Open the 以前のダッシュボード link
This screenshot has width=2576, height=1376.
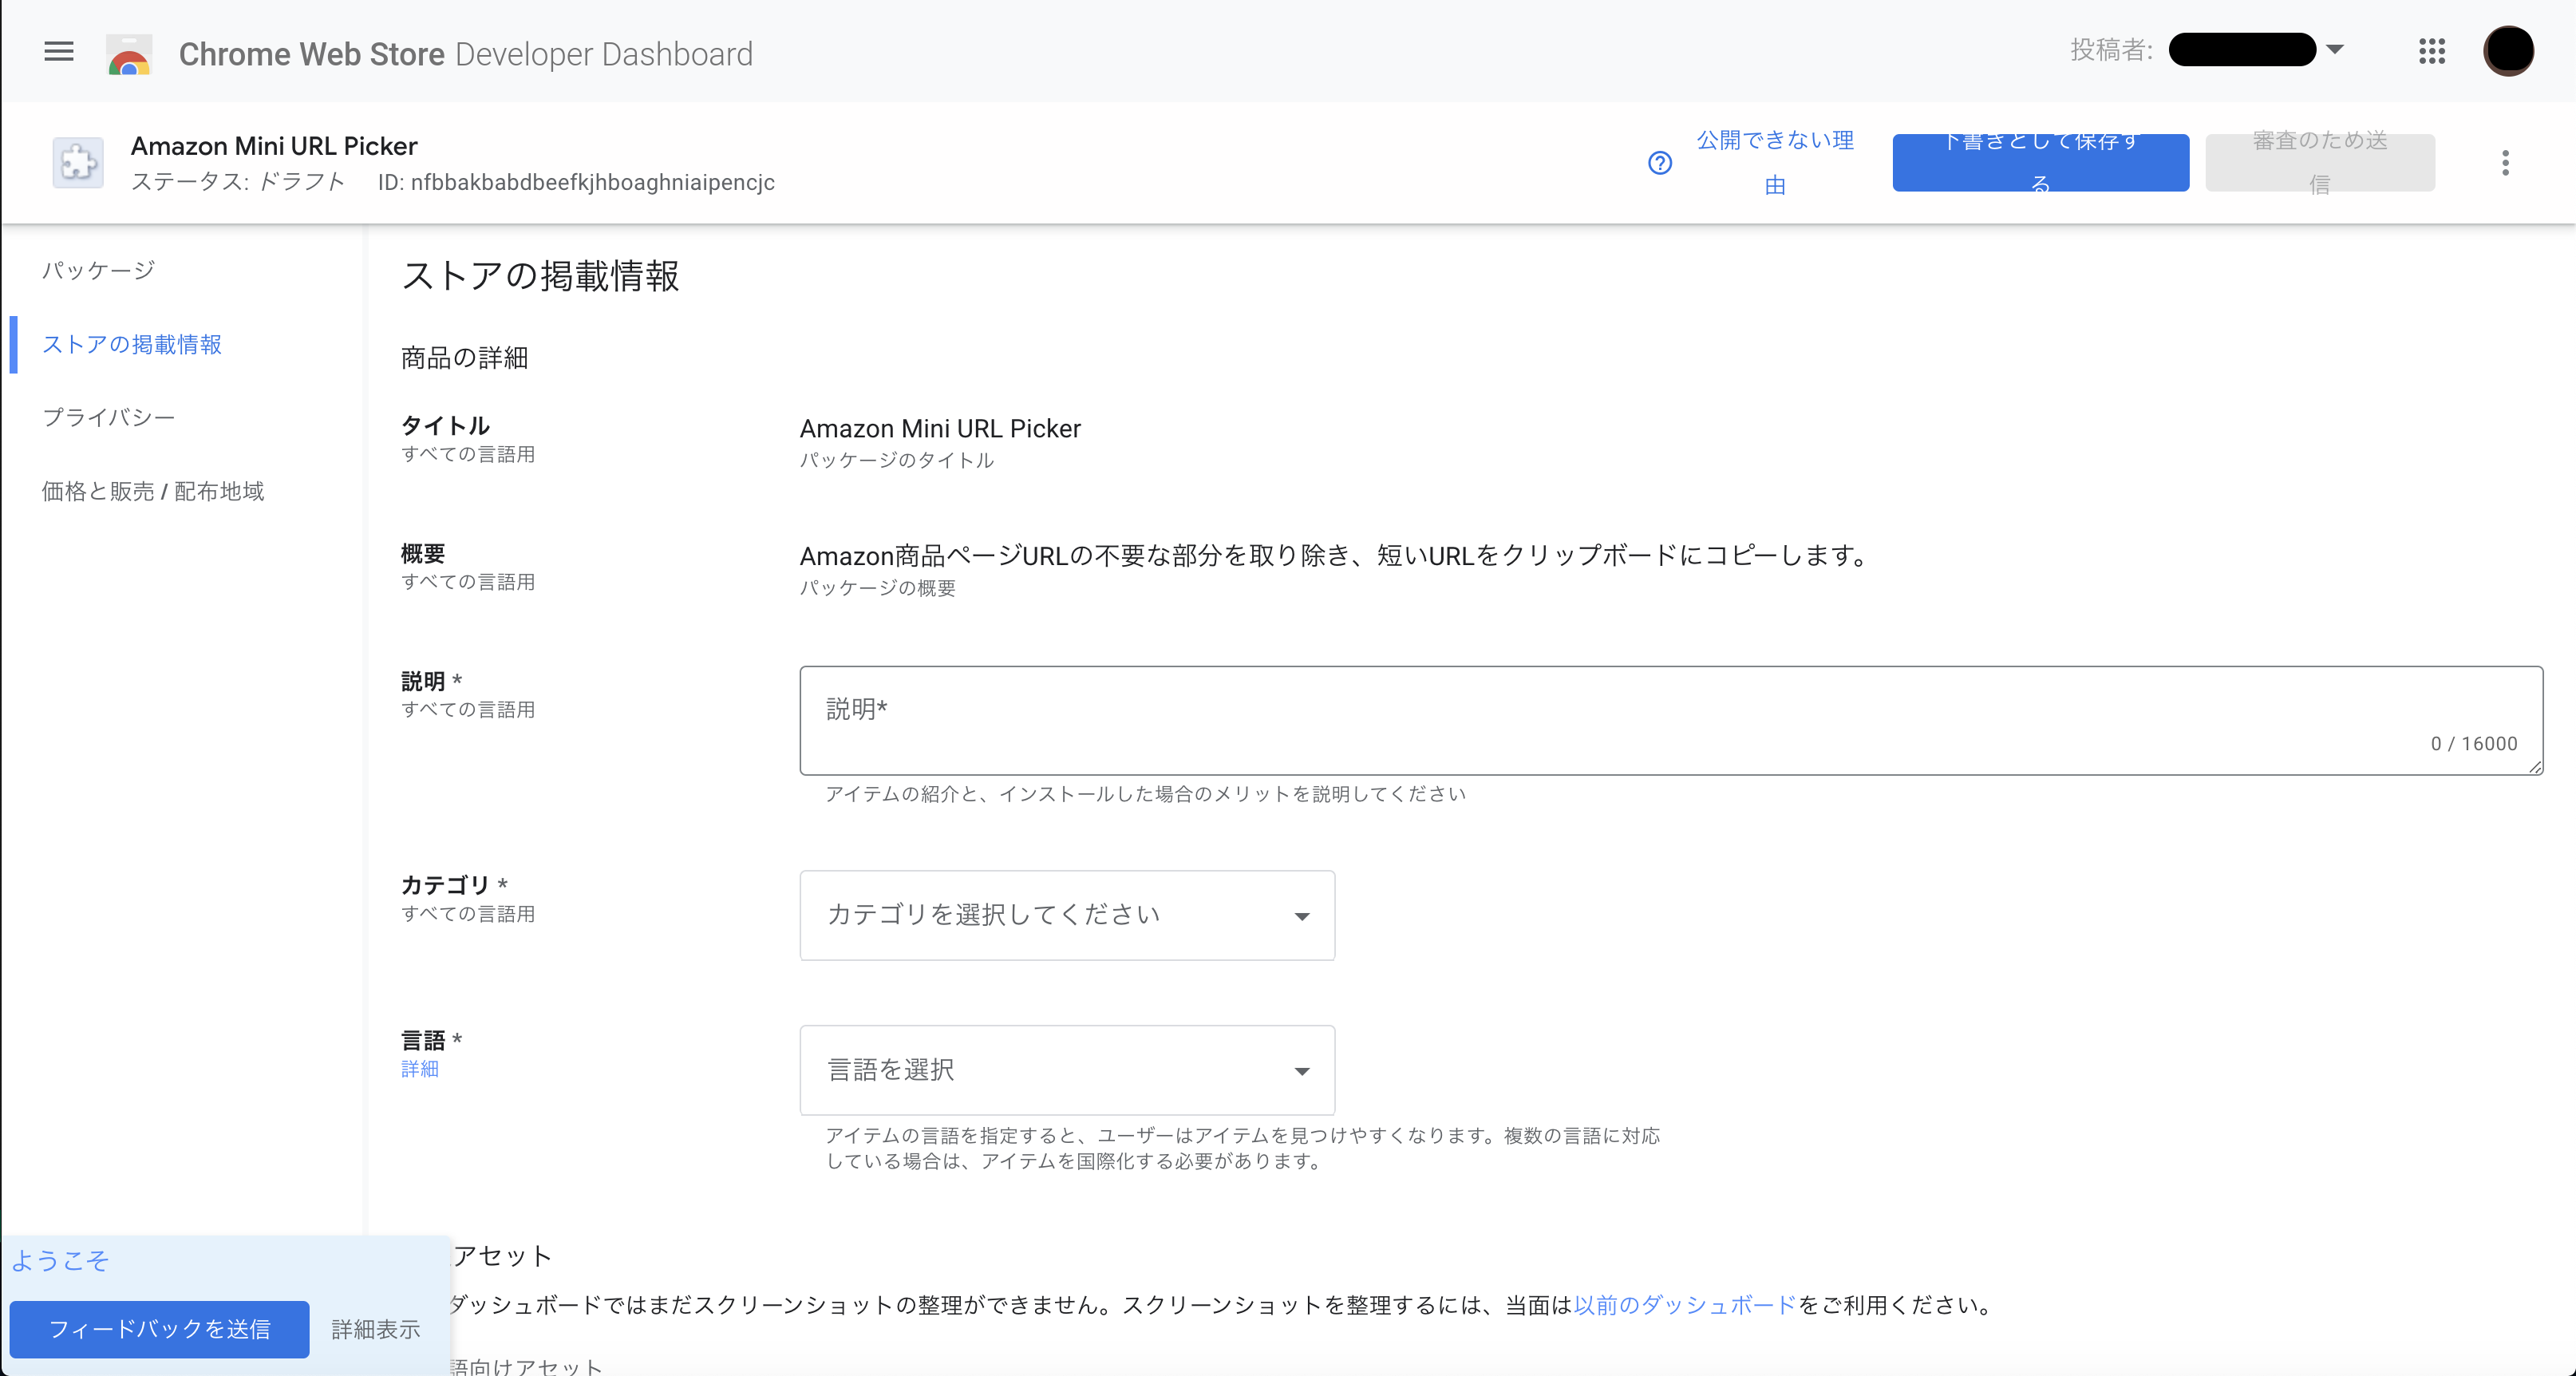point(1685,1305)
